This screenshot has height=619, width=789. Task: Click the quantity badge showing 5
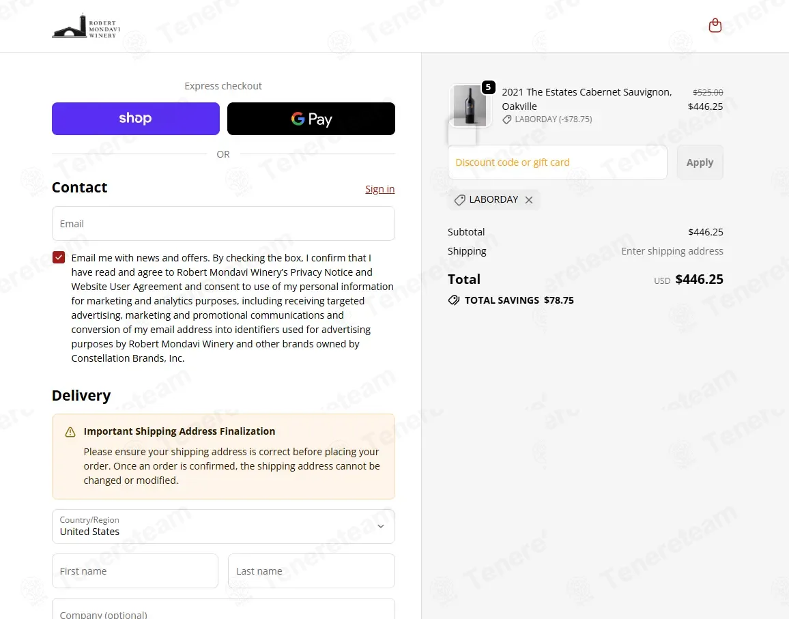[488, 87]
